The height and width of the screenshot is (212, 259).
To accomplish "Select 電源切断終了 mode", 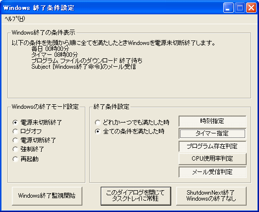I will [x=34, y=140].
